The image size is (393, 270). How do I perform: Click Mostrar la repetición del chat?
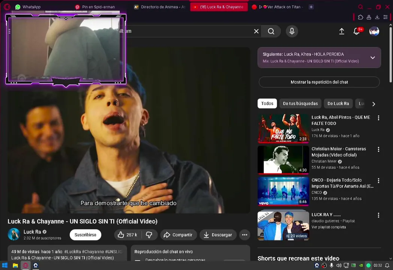tap(319, 82)
